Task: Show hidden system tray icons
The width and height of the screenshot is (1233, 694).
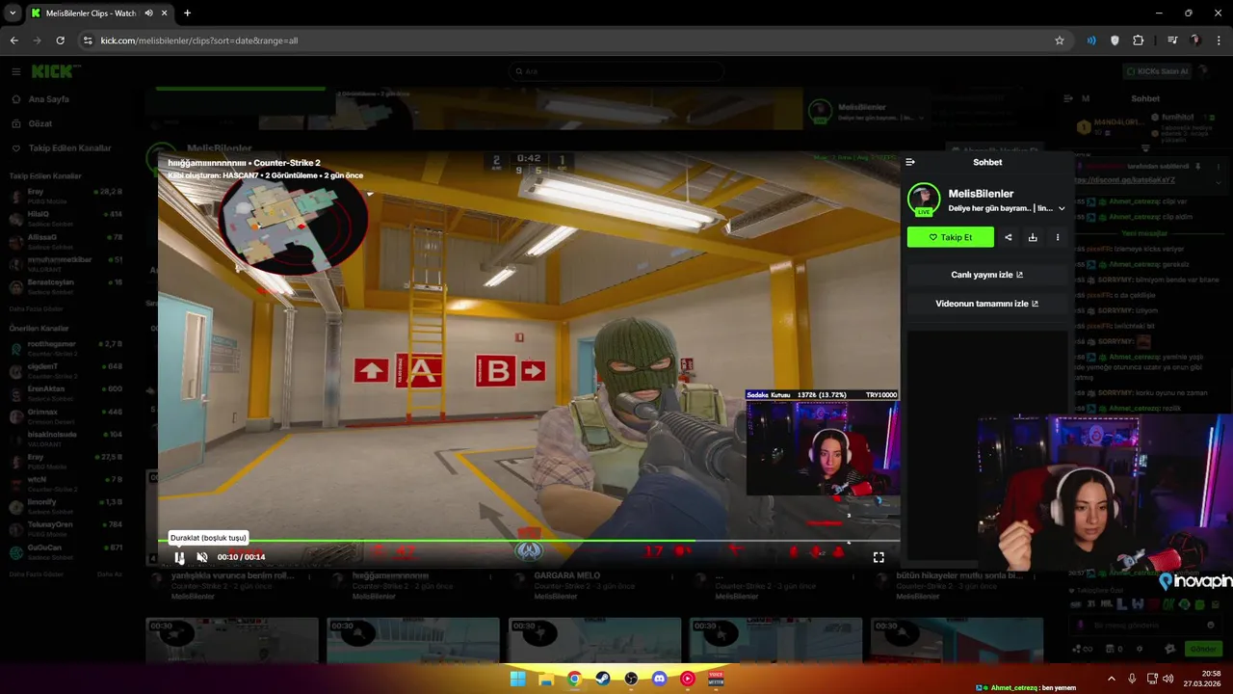Action: pos(1111,679)
